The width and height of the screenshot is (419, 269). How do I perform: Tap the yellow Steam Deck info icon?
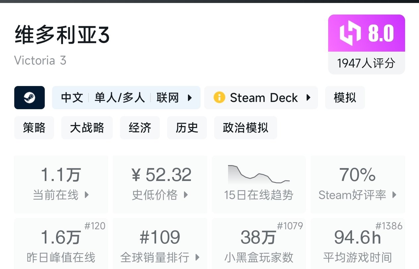coord(219,98)
